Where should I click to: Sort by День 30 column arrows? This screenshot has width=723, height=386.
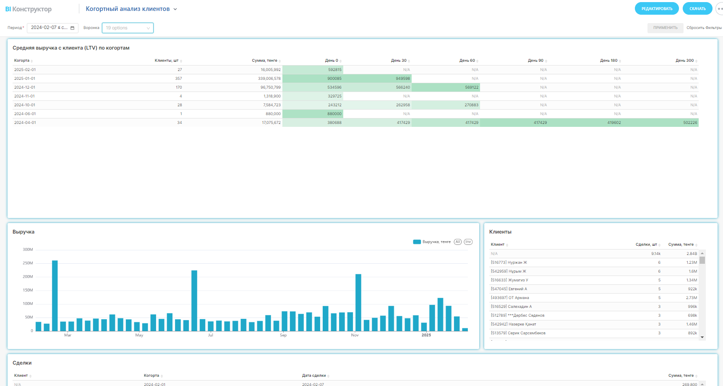(409, 61)
